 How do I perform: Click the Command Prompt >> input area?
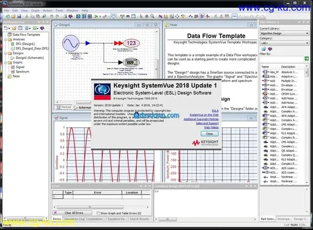(x=205, y=203)
